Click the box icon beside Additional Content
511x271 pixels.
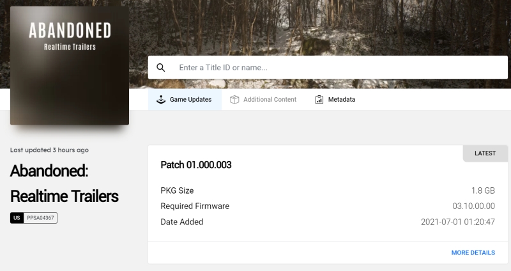coord(234,100)
